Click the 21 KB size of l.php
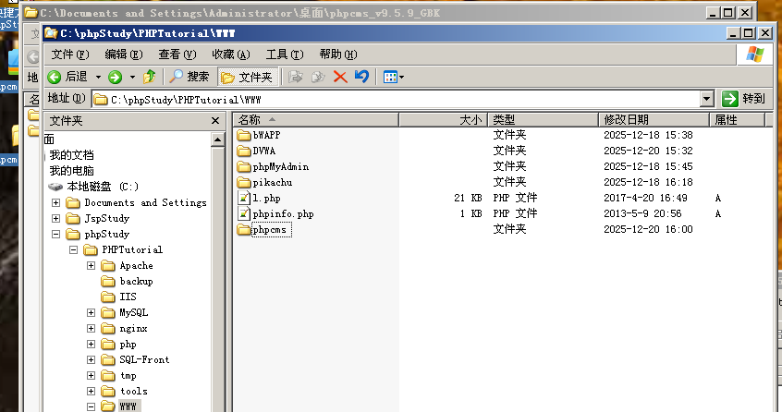This screenshot has width=782, height=412. (468, 199)
